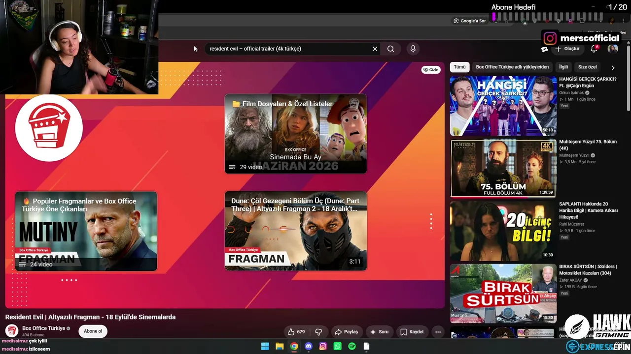Viewport: 631px width, 354px height.
Task: Open the Windows Start menu
Action: click(265, 346)
